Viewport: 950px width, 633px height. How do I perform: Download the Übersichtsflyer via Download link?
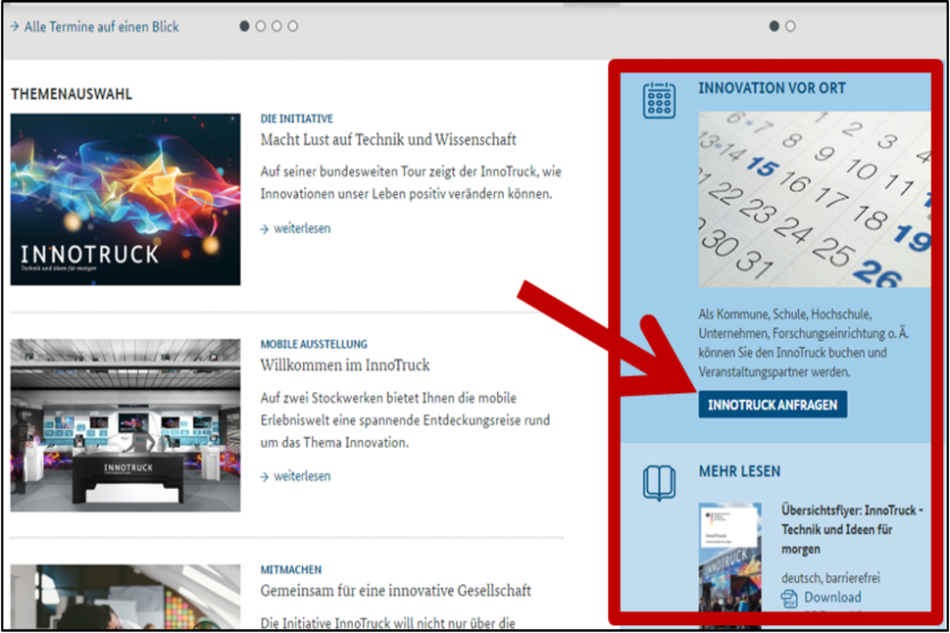click(832, 597)
